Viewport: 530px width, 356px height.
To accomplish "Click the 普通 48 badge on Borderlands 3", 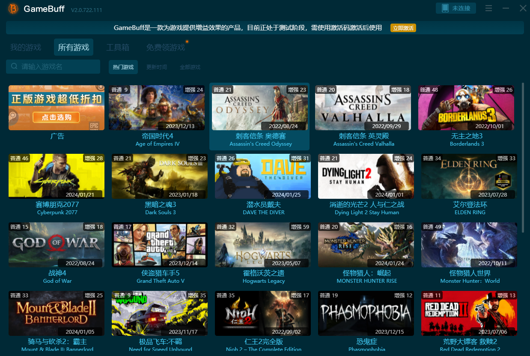I will click(429, 90).
